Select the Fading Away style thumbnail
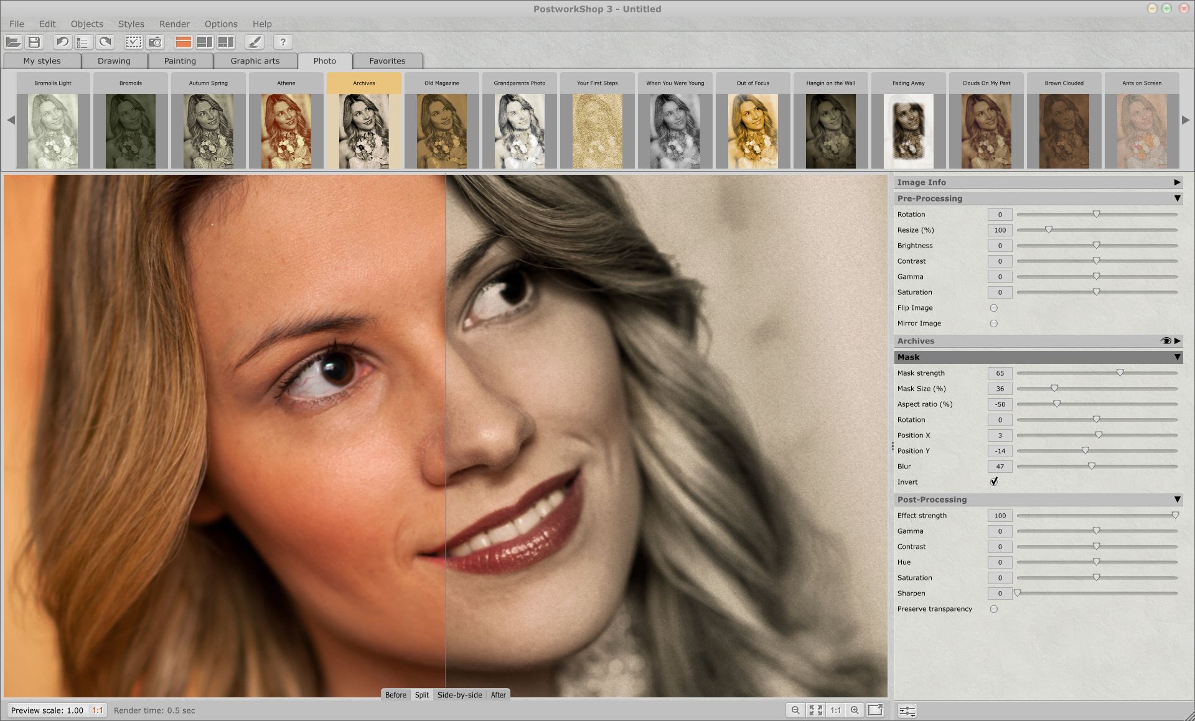 [x=907, y=128]
